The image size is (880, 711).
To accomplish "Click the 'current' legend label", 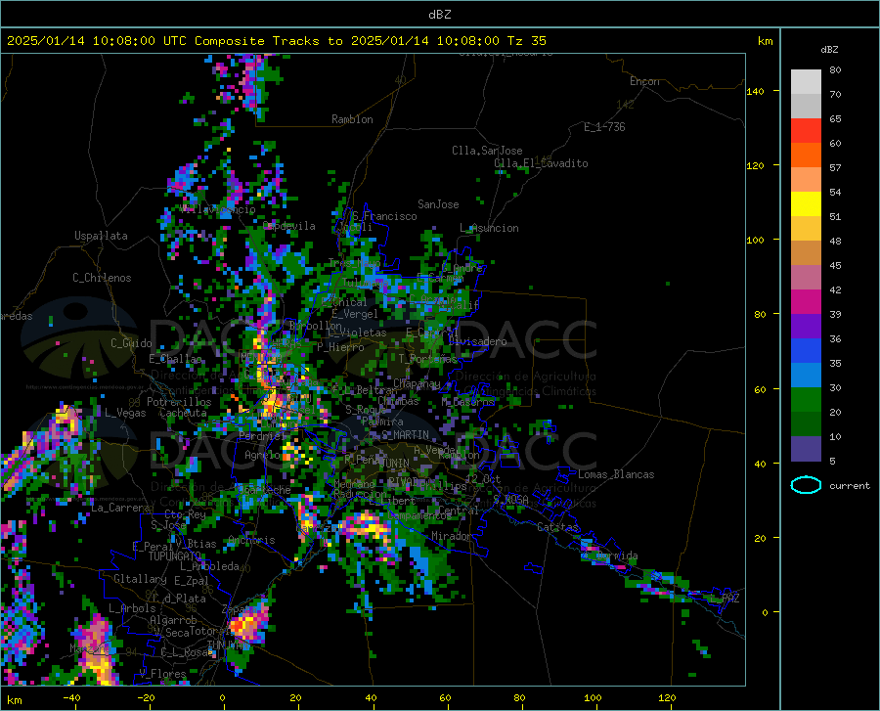I will pyautogui.click(x=850, y=485).
